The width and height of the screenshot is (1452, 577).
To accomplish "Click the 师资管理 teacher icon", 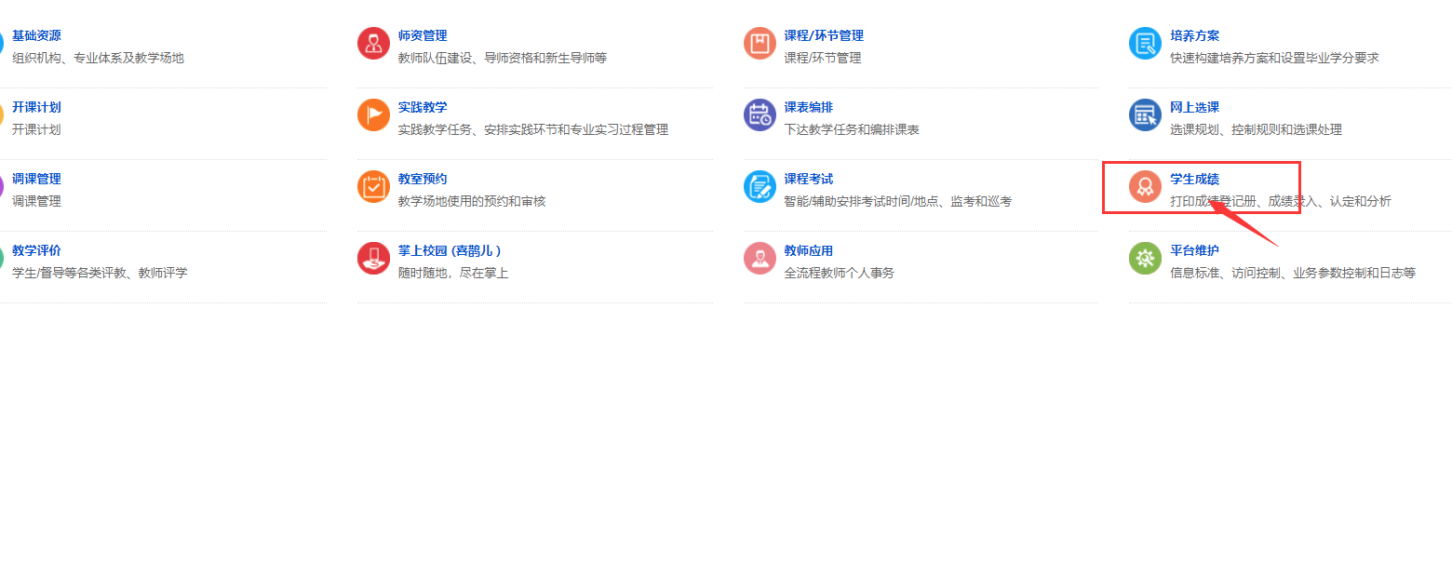I will (373, 43).
